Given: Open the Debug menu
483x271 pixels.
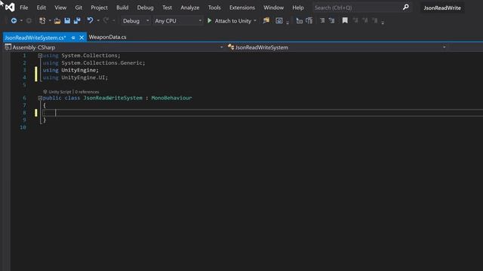Looking at the screenshot, I should 145,8.
